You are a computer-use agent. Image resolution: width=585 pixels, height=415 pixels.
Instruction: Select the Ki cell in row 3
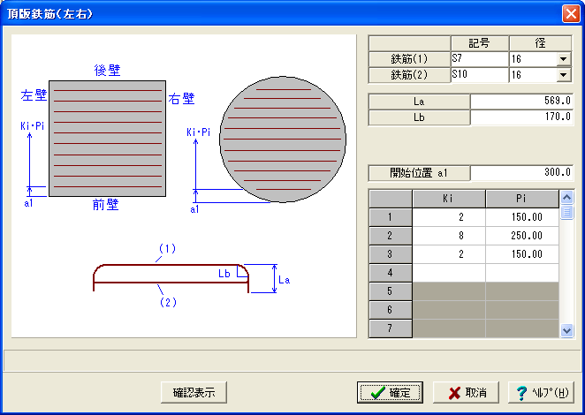(x=449, y=254)
